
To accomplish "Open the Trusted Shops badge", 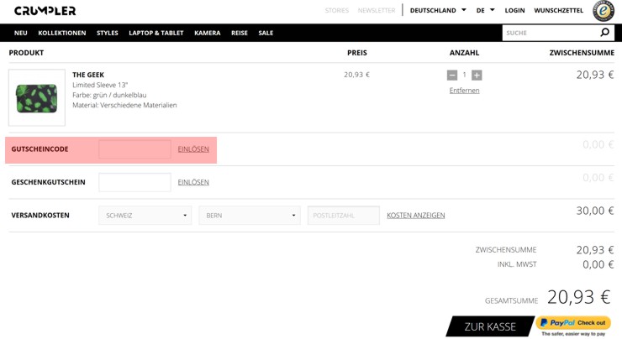I will coord(604,11).
